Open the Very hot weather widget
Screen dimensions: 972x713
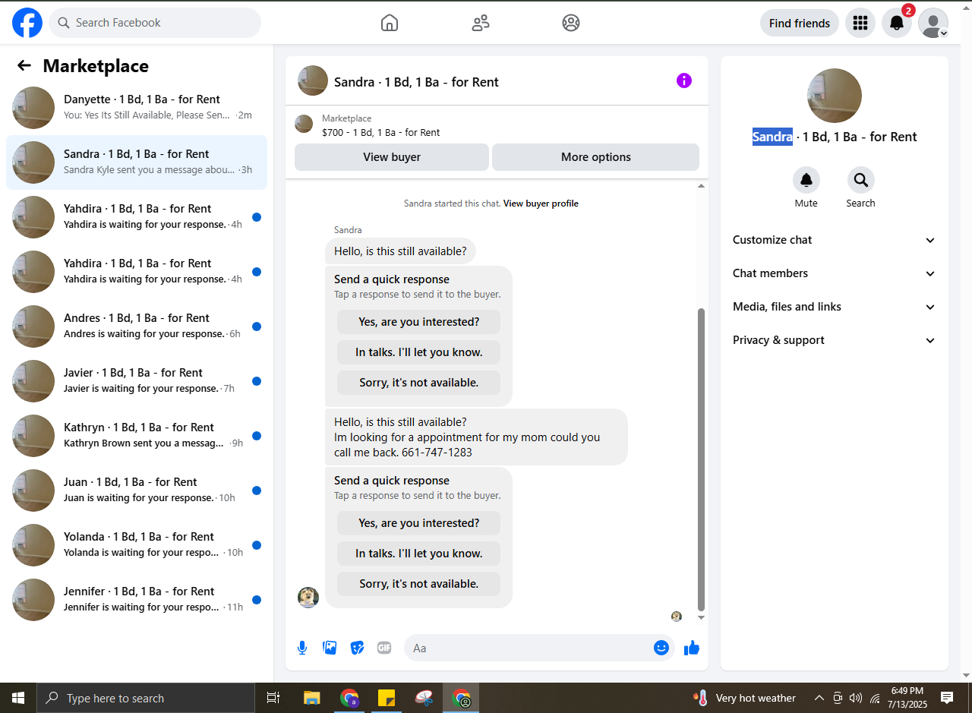click(745, 698)
